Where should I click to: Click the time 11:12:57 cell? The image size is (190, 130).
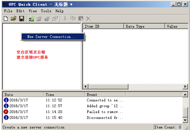54,106
